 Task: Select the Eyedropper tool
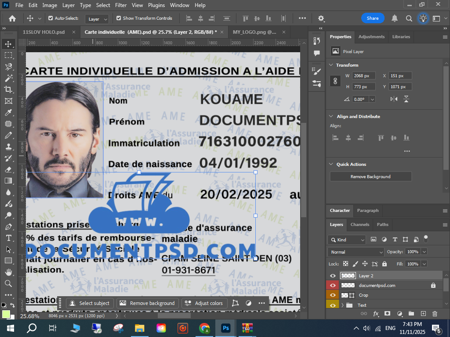[8, 112]
